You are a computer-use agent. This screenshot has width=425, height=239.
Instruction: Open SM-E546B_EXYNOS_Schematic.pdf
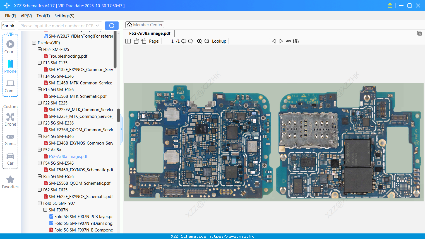click(x=81, y=170)
